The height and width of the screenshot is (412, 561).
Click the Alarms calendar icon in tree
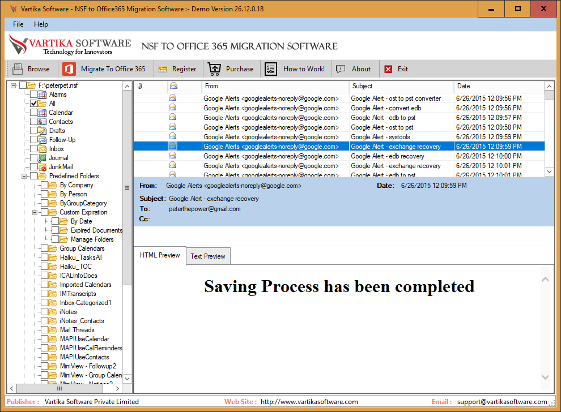42,95
